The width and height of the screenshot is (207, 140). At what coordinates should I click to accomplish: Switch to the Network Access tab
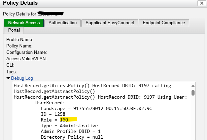[x=24, y=23]
